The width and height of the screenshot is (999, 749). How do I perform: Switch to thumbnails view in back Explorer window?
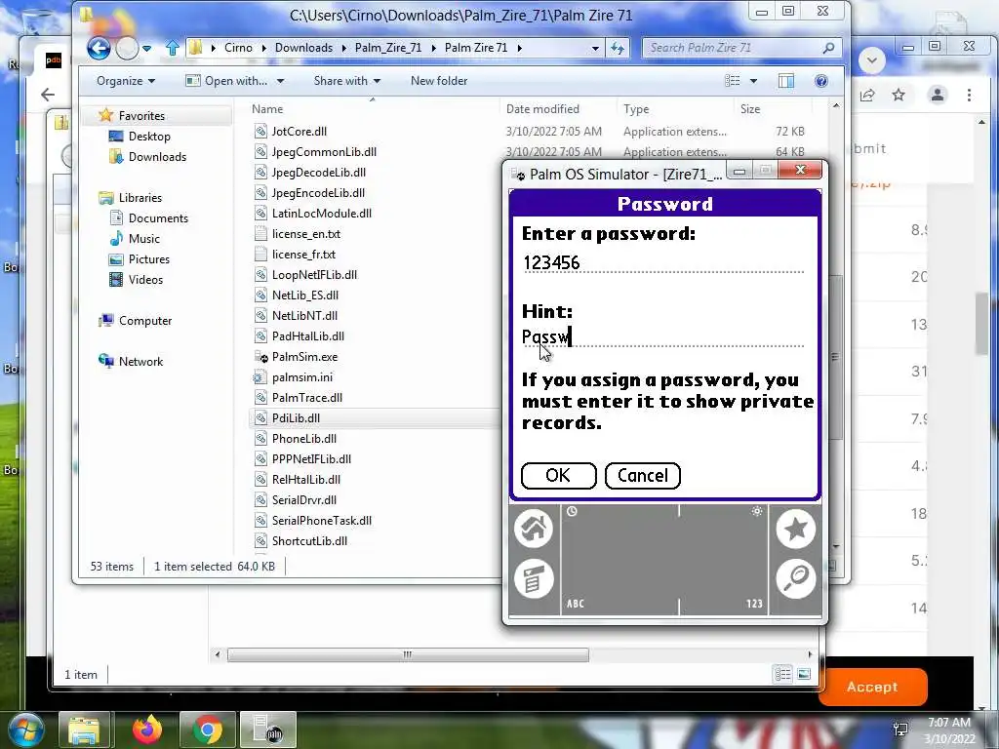(x=804, y=674)
